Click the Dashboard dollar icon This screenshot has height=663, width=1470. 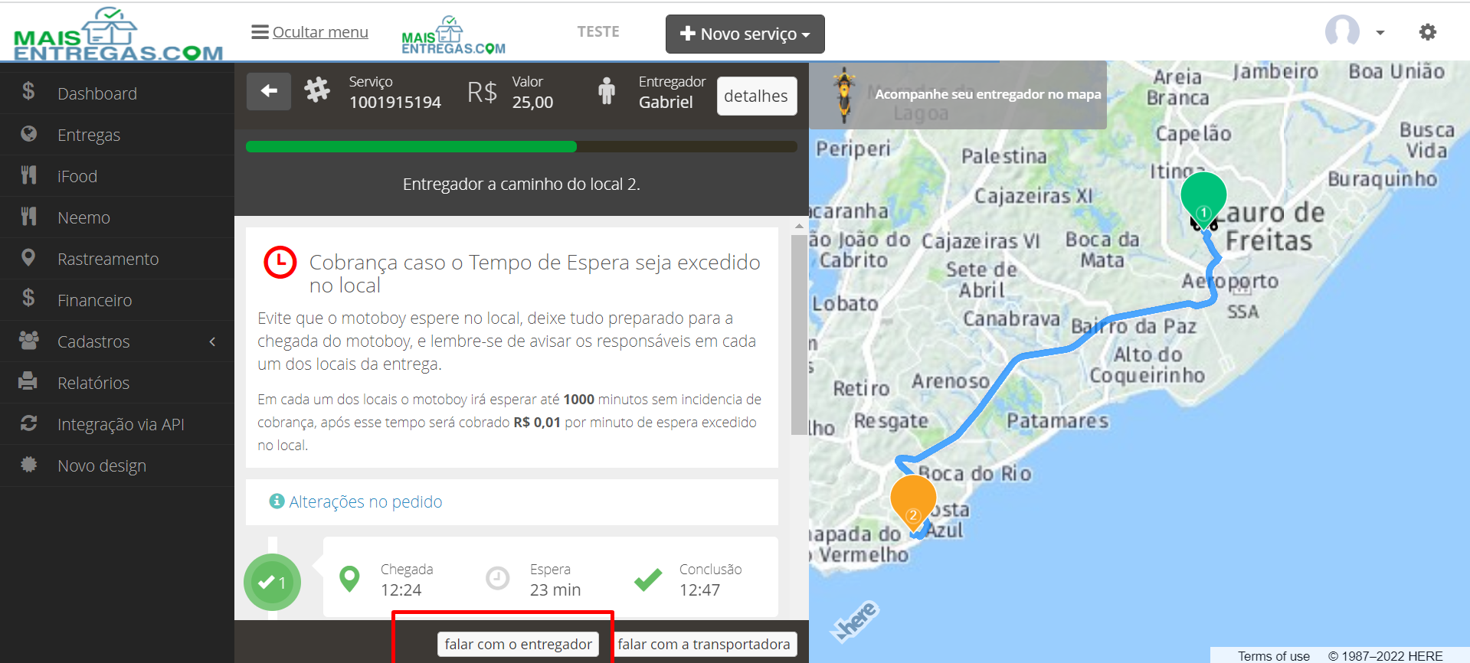[28, 92]
